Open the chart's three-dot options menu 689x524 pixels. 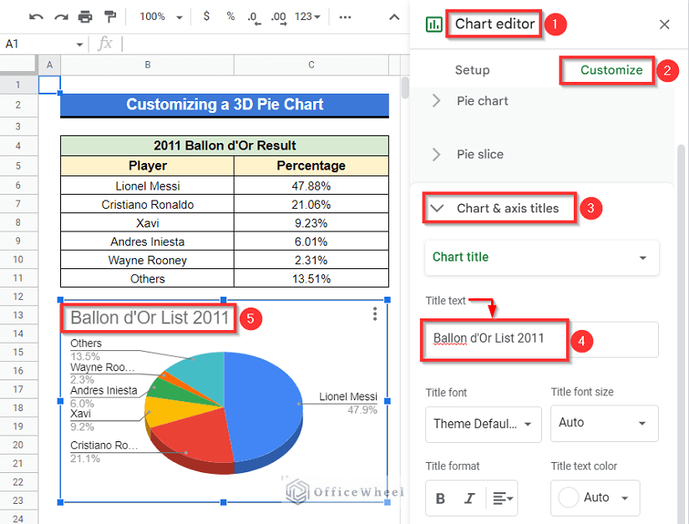point(375,313)
